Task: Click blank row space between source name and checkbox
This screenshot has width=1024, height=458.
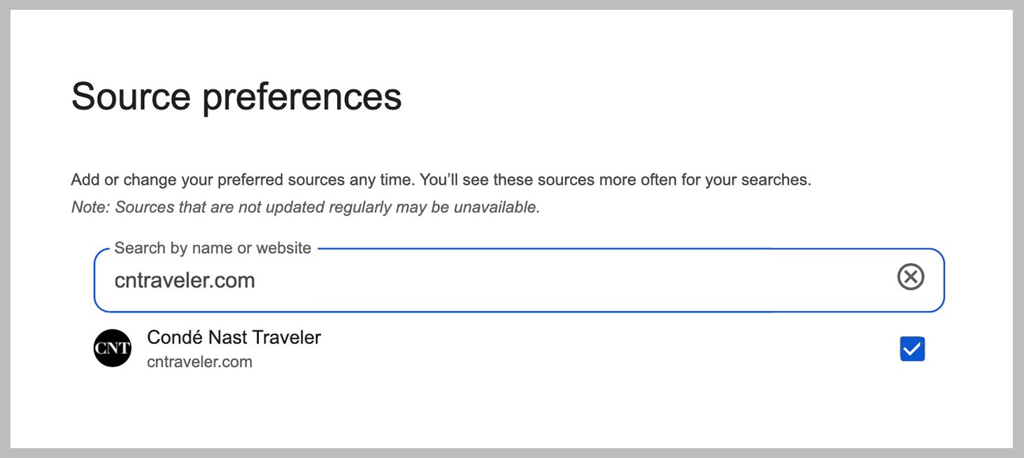Action: [x=595, y=349]
